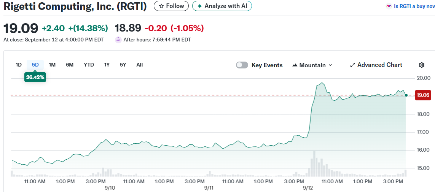Click the red 19.06 price label

coord(423,95)
